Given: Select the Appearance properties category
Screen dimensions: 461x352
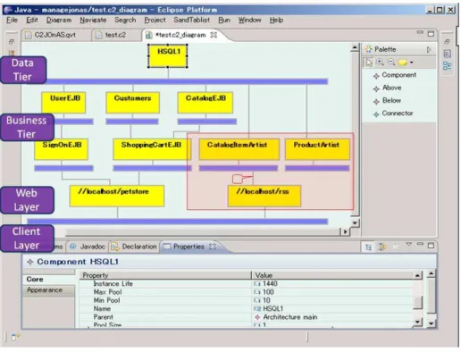Looking at the screenshot, I should coord(48,290).
